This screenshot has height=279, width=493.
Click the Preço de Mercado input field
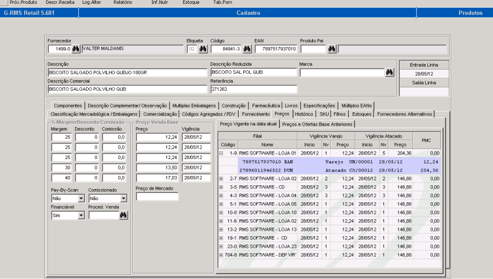(x=157, y=197)
